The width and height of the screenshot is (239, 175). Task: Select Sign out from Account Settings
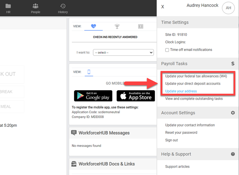pyautogui.click(x=171, y=140)
